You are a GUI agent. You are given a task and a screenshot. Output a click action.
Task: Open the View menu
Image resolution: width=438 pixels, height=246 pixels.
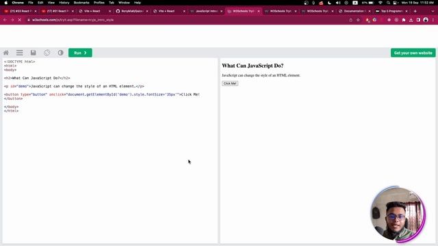pos(51,3)
